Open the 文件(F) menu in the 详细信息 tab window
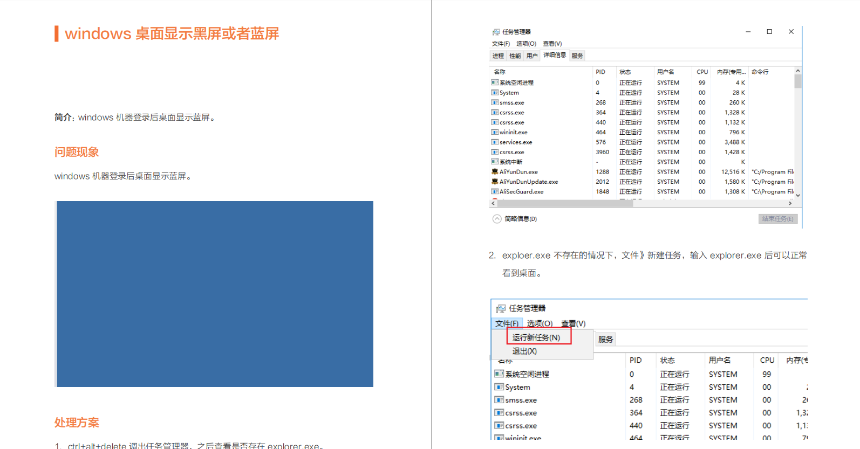This screenshot has width=860, height=449. pos(501,44)
